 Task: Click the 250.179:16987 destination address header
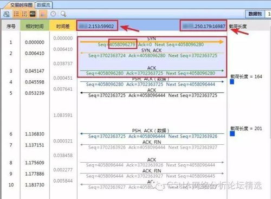[203, 25]
